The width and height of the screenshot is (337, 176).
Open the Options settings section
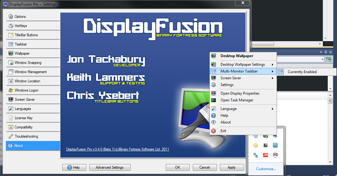coord(33,17)
